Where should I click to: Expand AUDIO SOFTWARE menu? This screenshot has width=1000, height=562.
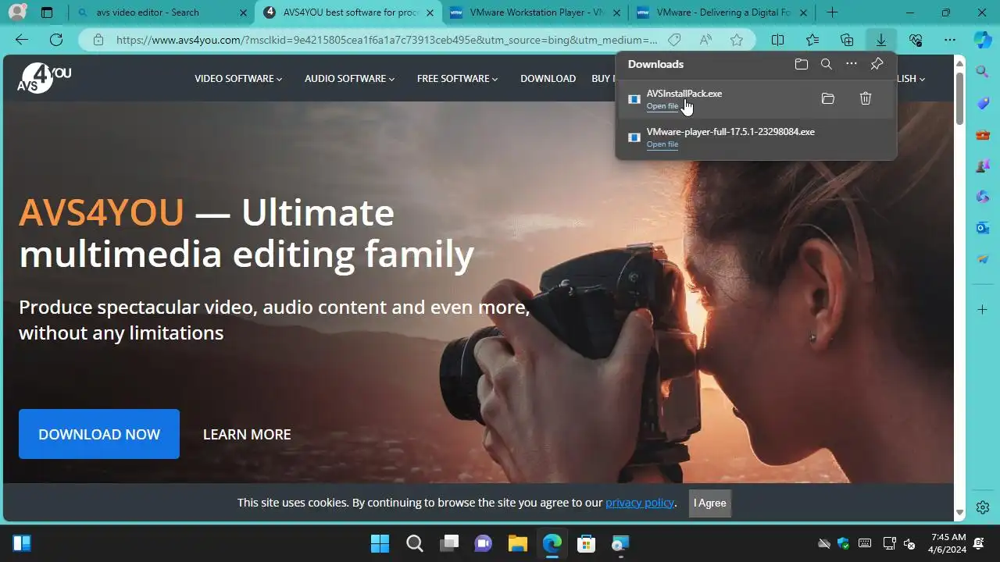(349, 79)
